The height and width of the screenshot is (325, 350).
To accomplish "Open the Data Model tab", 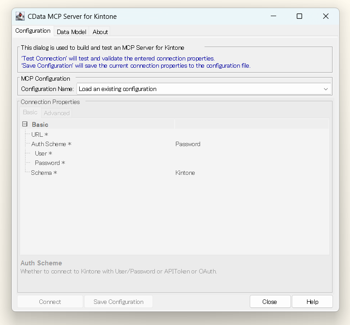I will [x=72, y=32].
